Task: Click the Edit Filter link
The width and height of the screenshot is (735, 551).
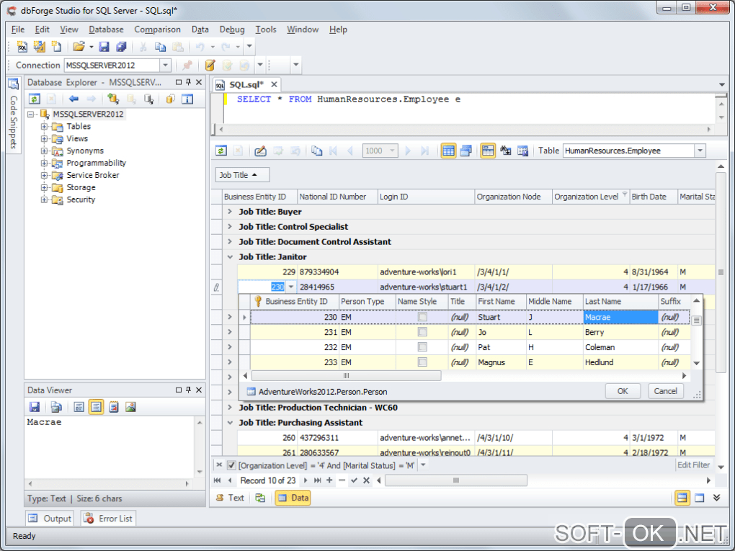Action: point(693,465)
